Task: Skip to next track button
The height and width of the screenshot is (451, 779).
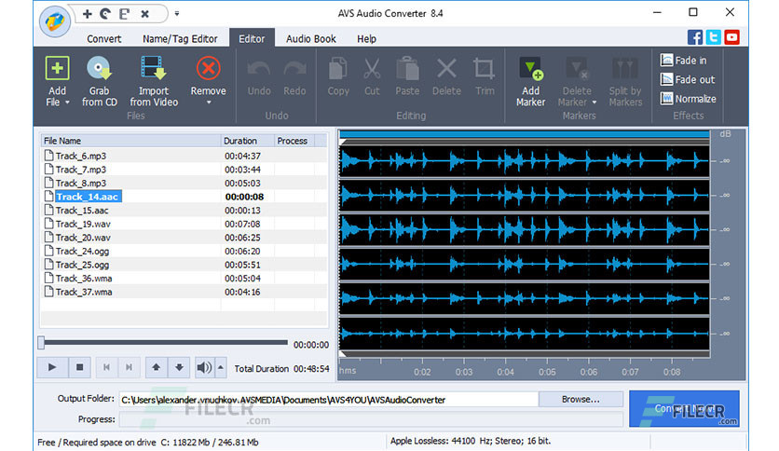Action: pyautogui.click(x=129, y=367)
